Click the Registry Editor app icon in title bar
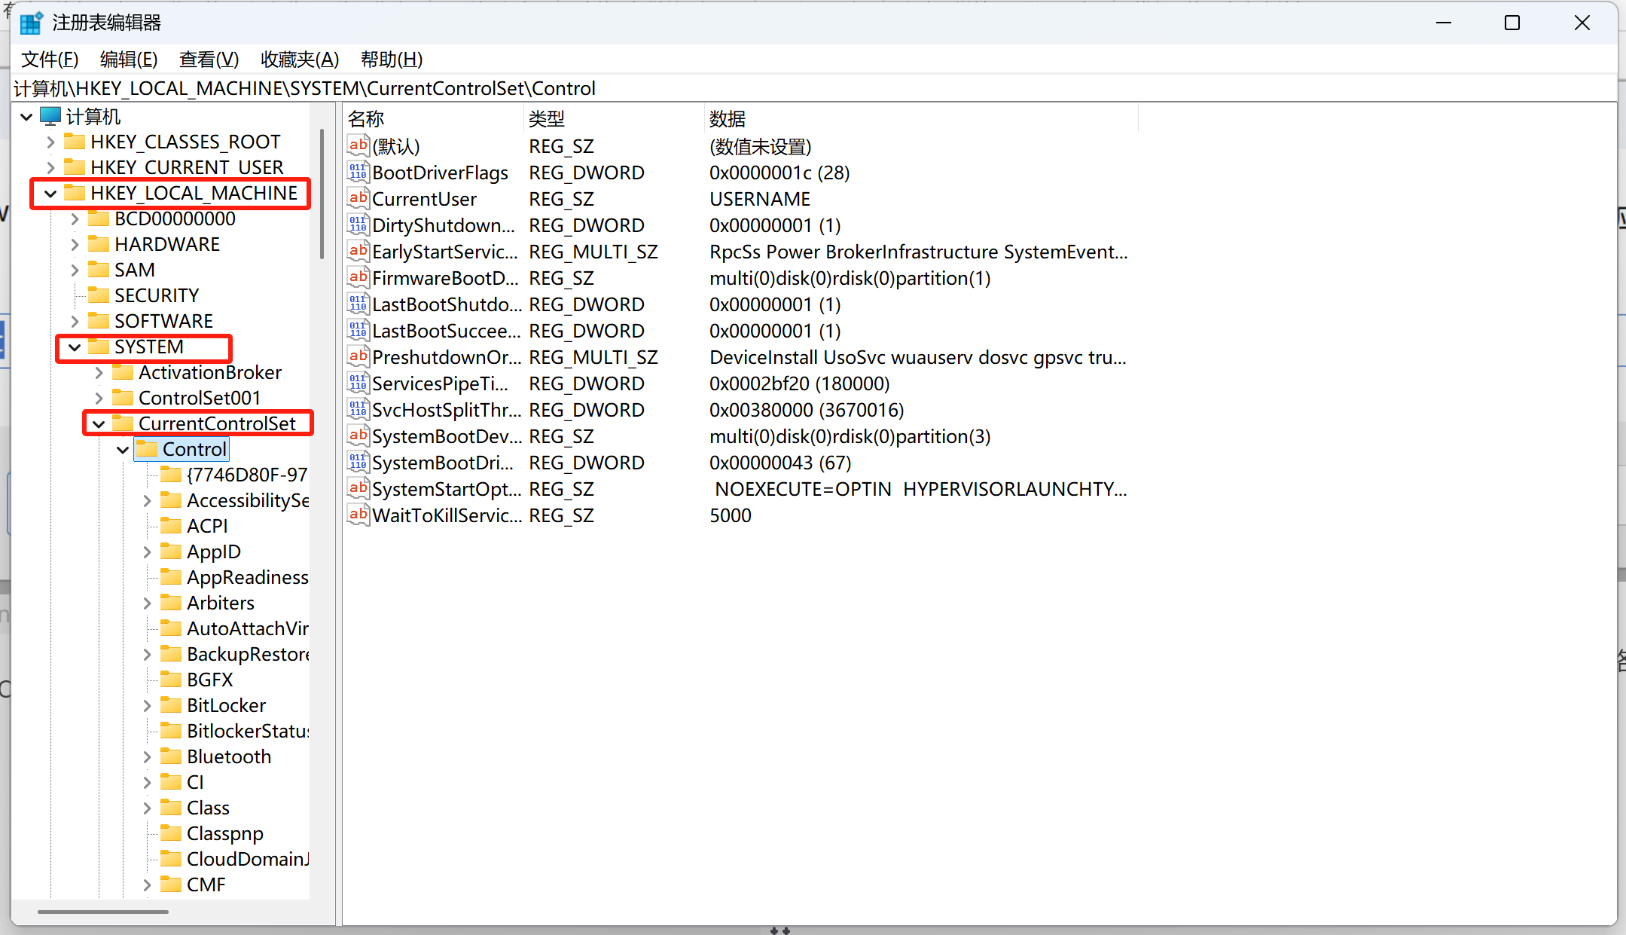Viewport: 1626px width, 935px height. pyautogui.click(x=31, y=23)
